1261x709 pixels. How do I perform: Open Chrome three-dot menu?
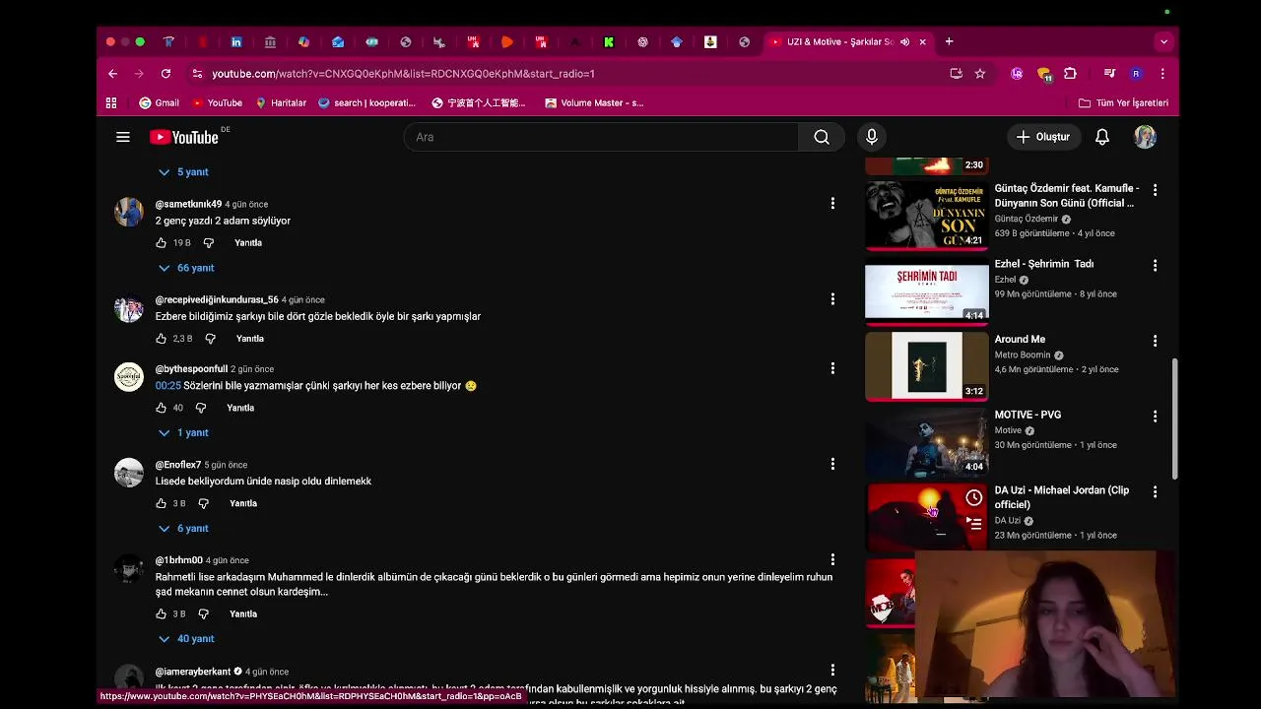coord(1162,73)
